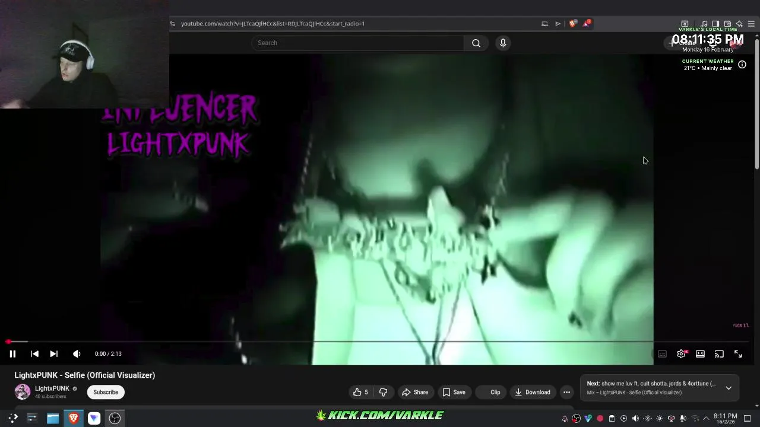Open the tab search icon

tap(685, 24)
